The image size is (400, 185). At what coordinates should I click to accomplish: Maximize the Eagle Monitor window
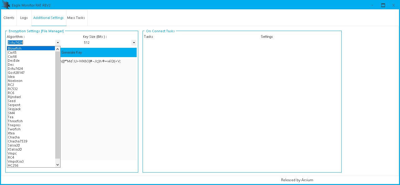(x=383, y=5)
